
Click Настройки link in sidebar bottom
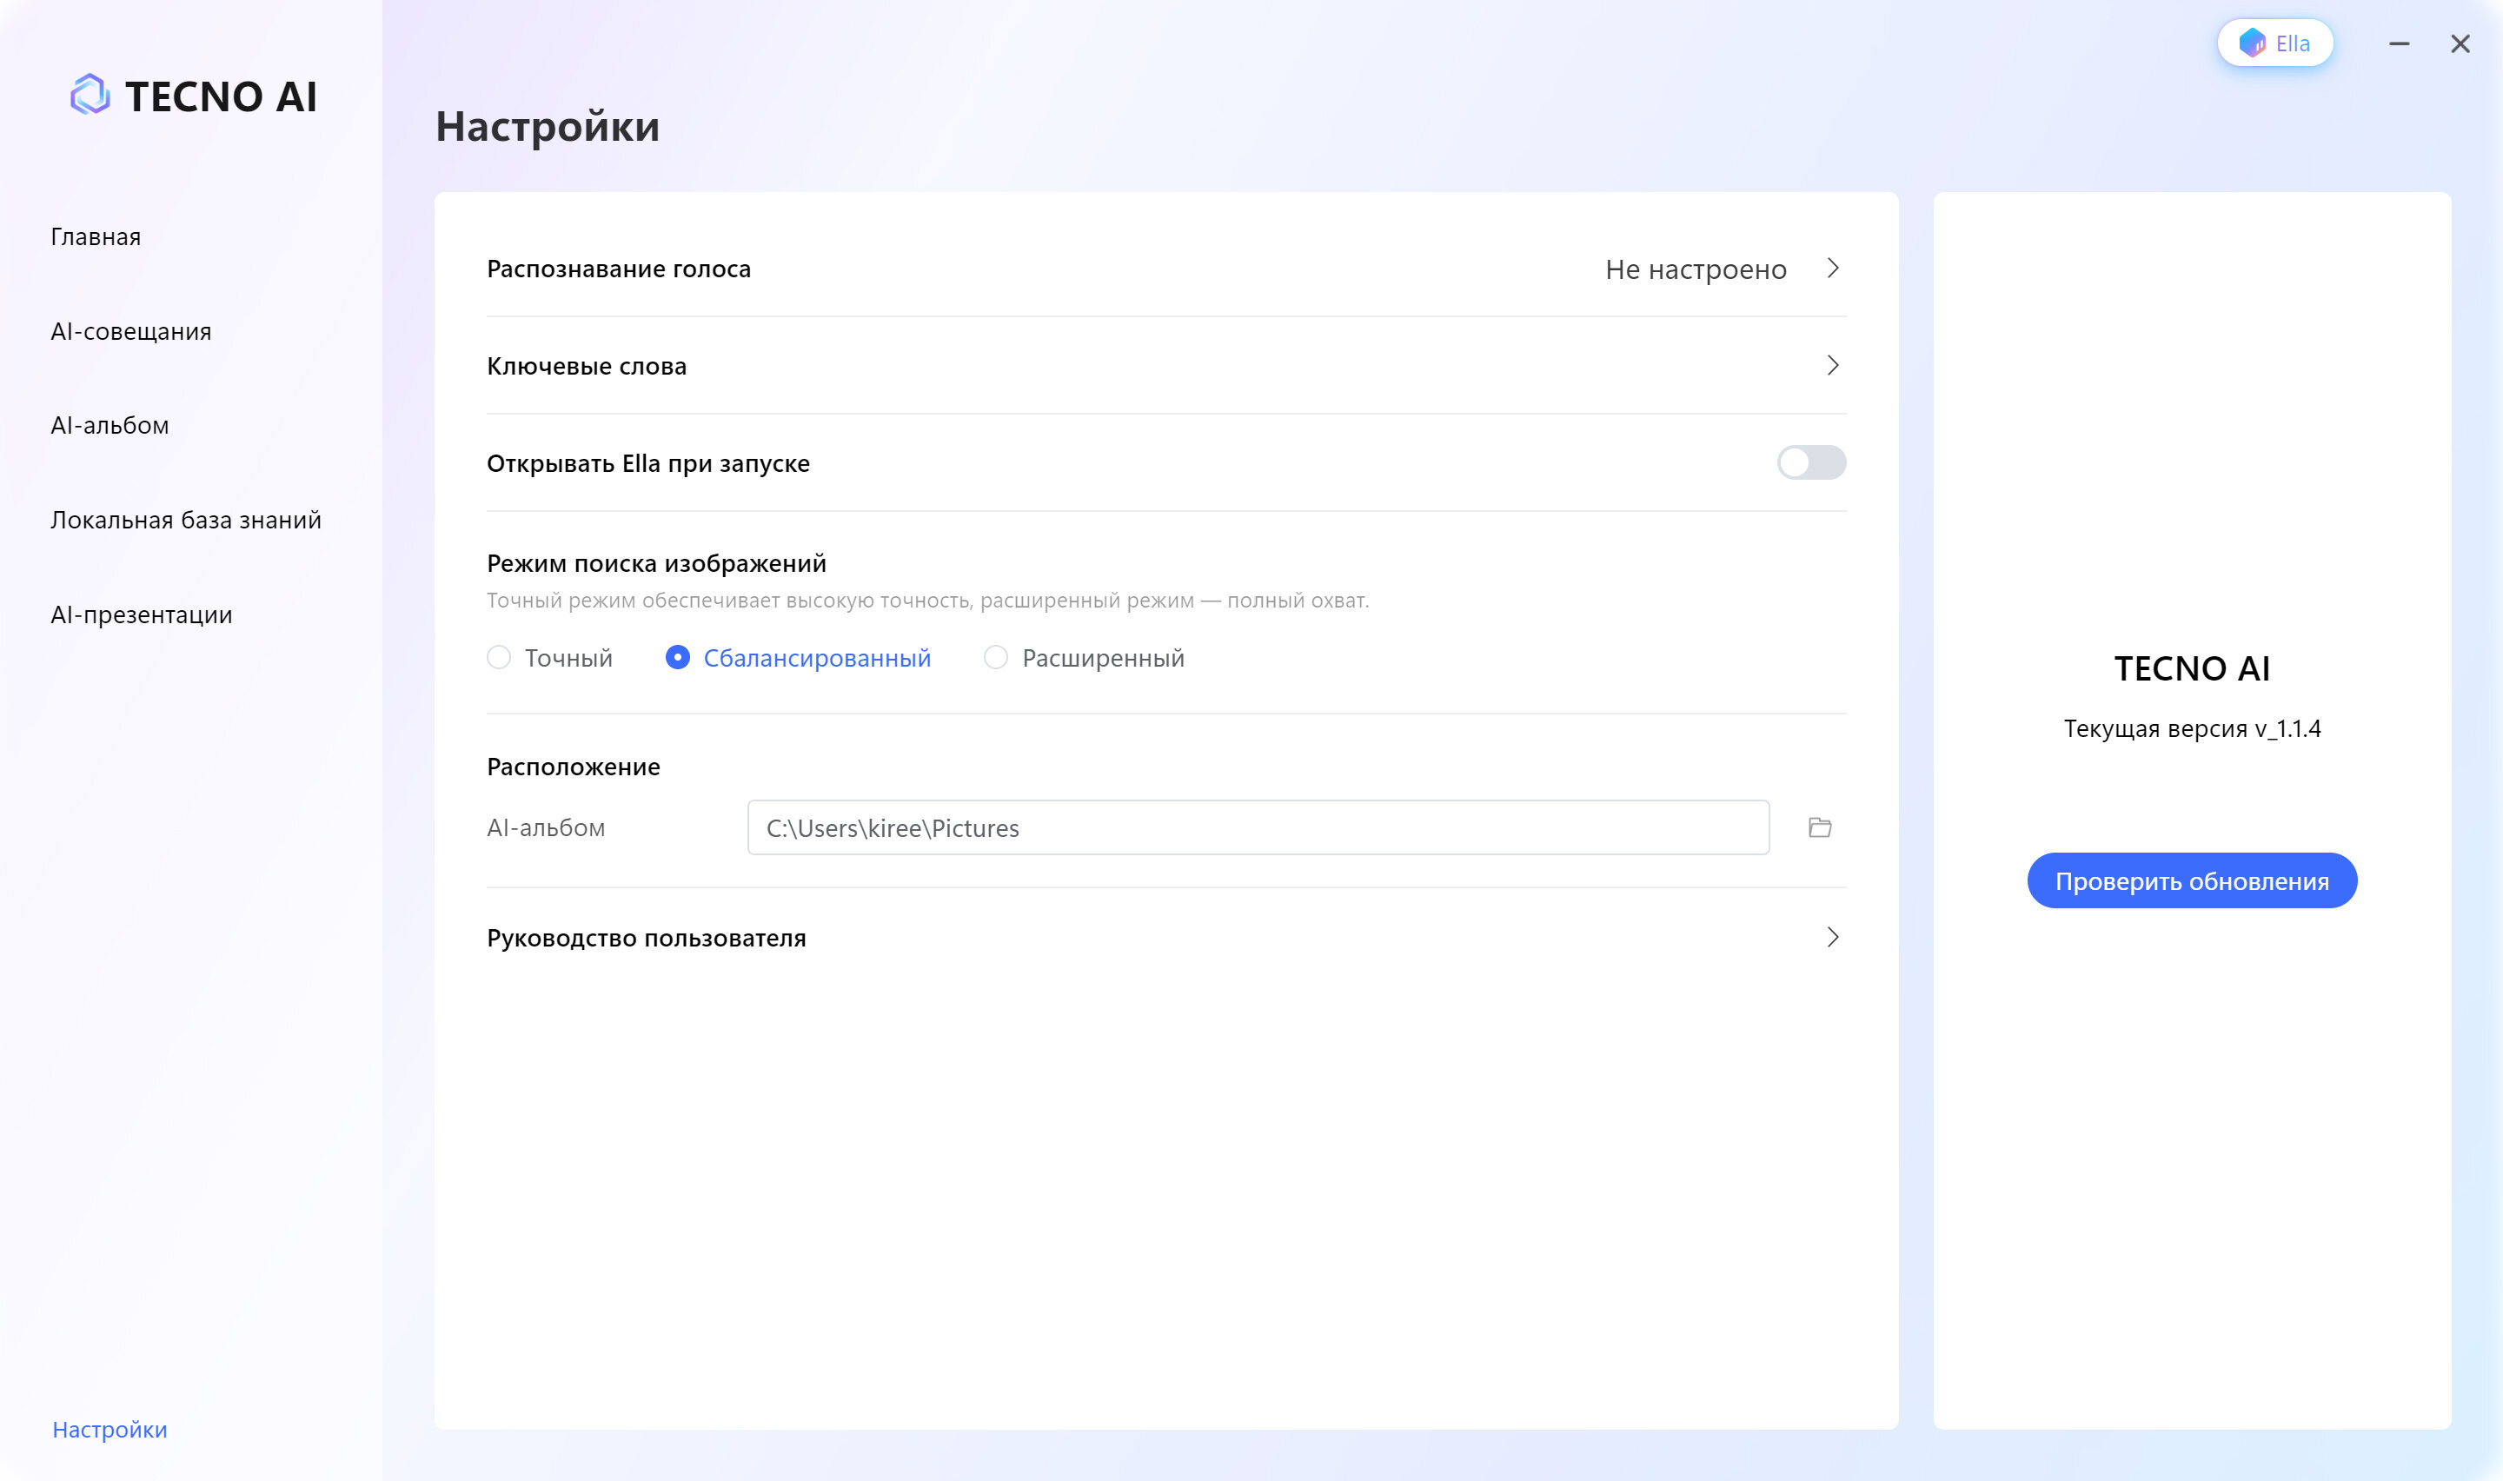tap(110, 1430)
